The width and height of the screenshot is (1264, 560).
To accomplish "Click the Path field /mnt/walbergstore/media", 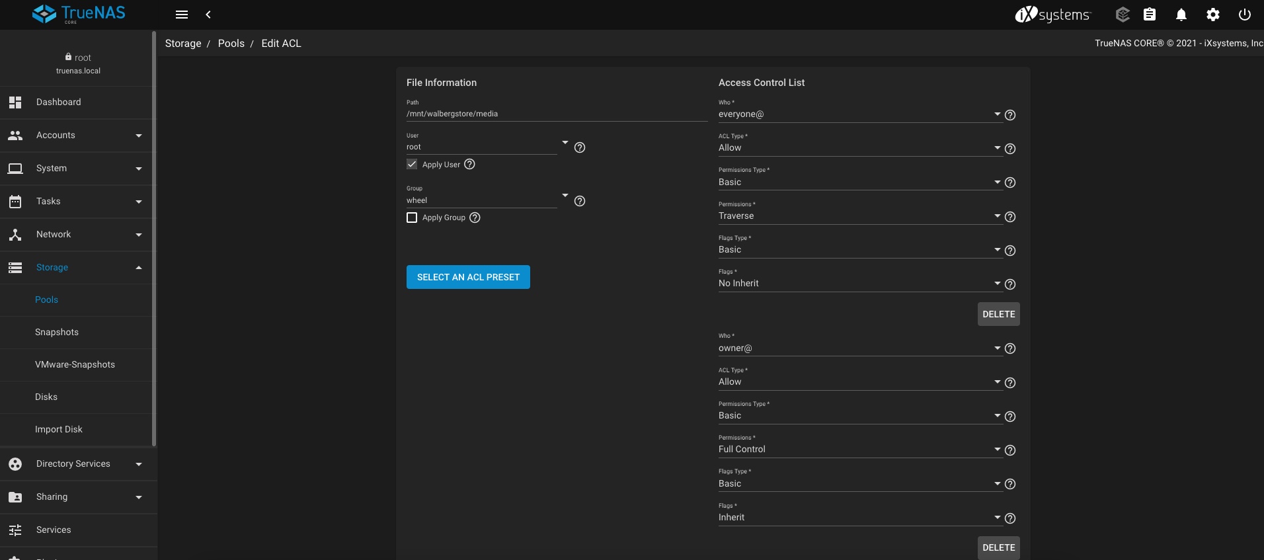I will [557, 114].
